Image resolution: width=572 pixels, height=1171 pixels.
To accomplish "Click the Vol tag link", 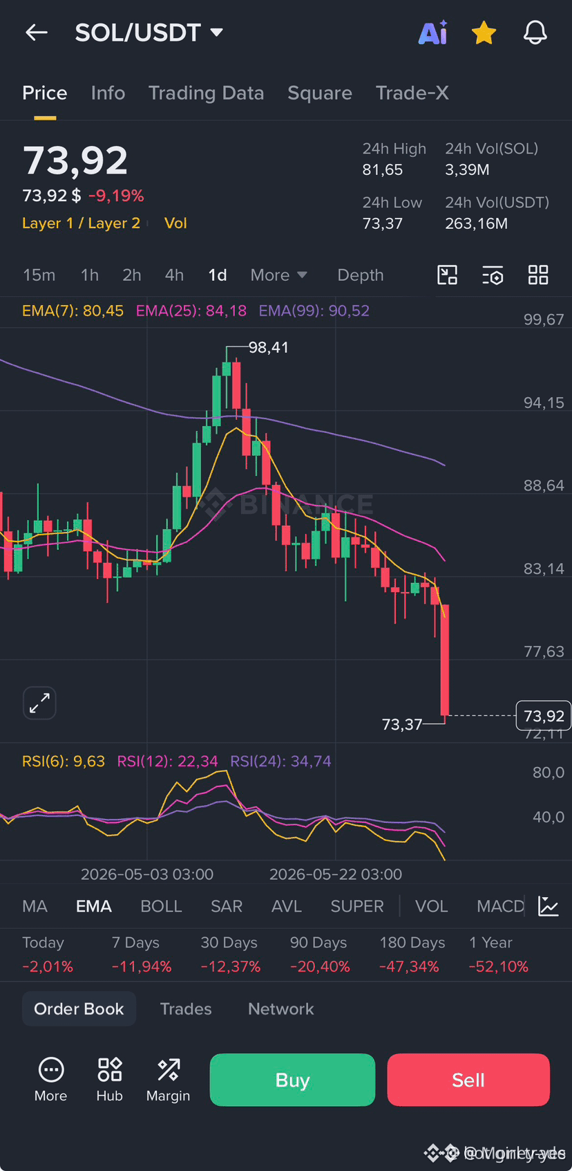I will tap(175, 223).
